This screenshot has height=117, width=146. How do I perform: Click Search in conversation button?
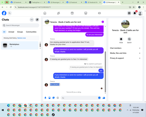point(129,39)
